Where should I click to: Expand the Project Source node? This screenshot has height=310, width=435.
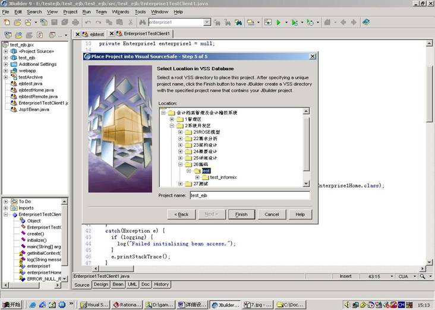point(5,51)
